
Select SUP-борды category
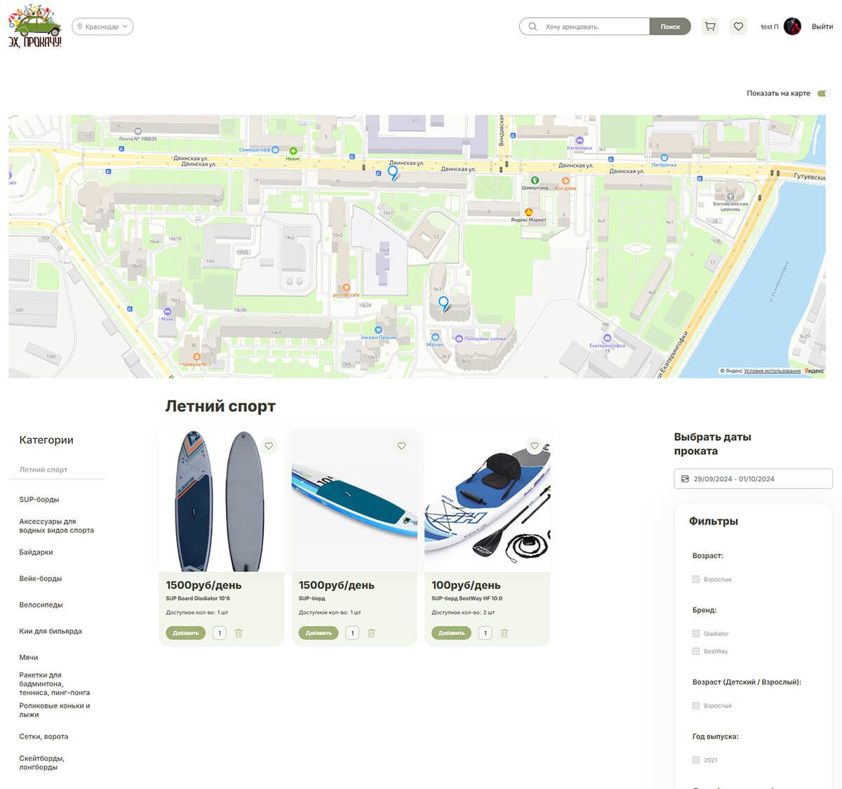tap(39, 500)
